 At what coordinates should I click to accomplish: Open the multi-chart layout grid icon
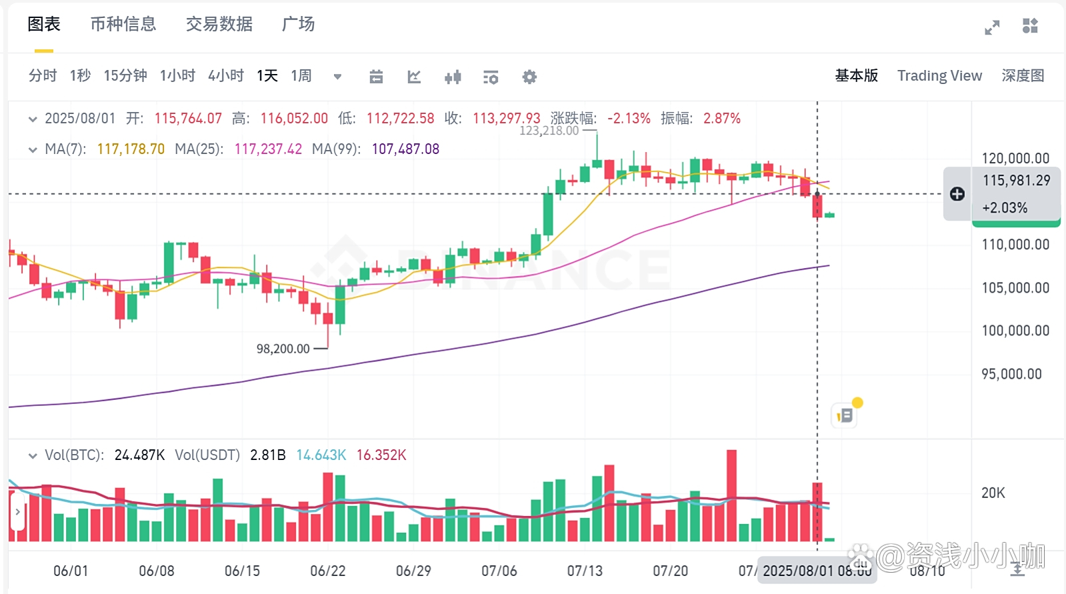pos(1030,26)
